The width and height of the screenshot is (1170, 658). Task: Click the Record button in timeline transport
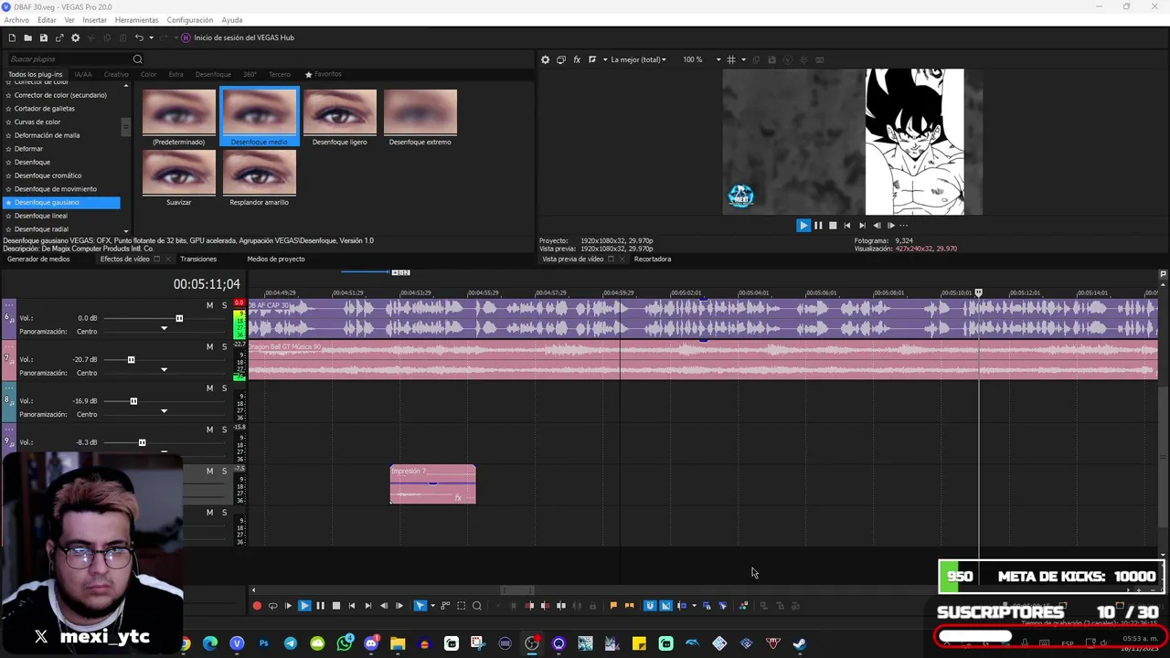click(x=257, y=605)
